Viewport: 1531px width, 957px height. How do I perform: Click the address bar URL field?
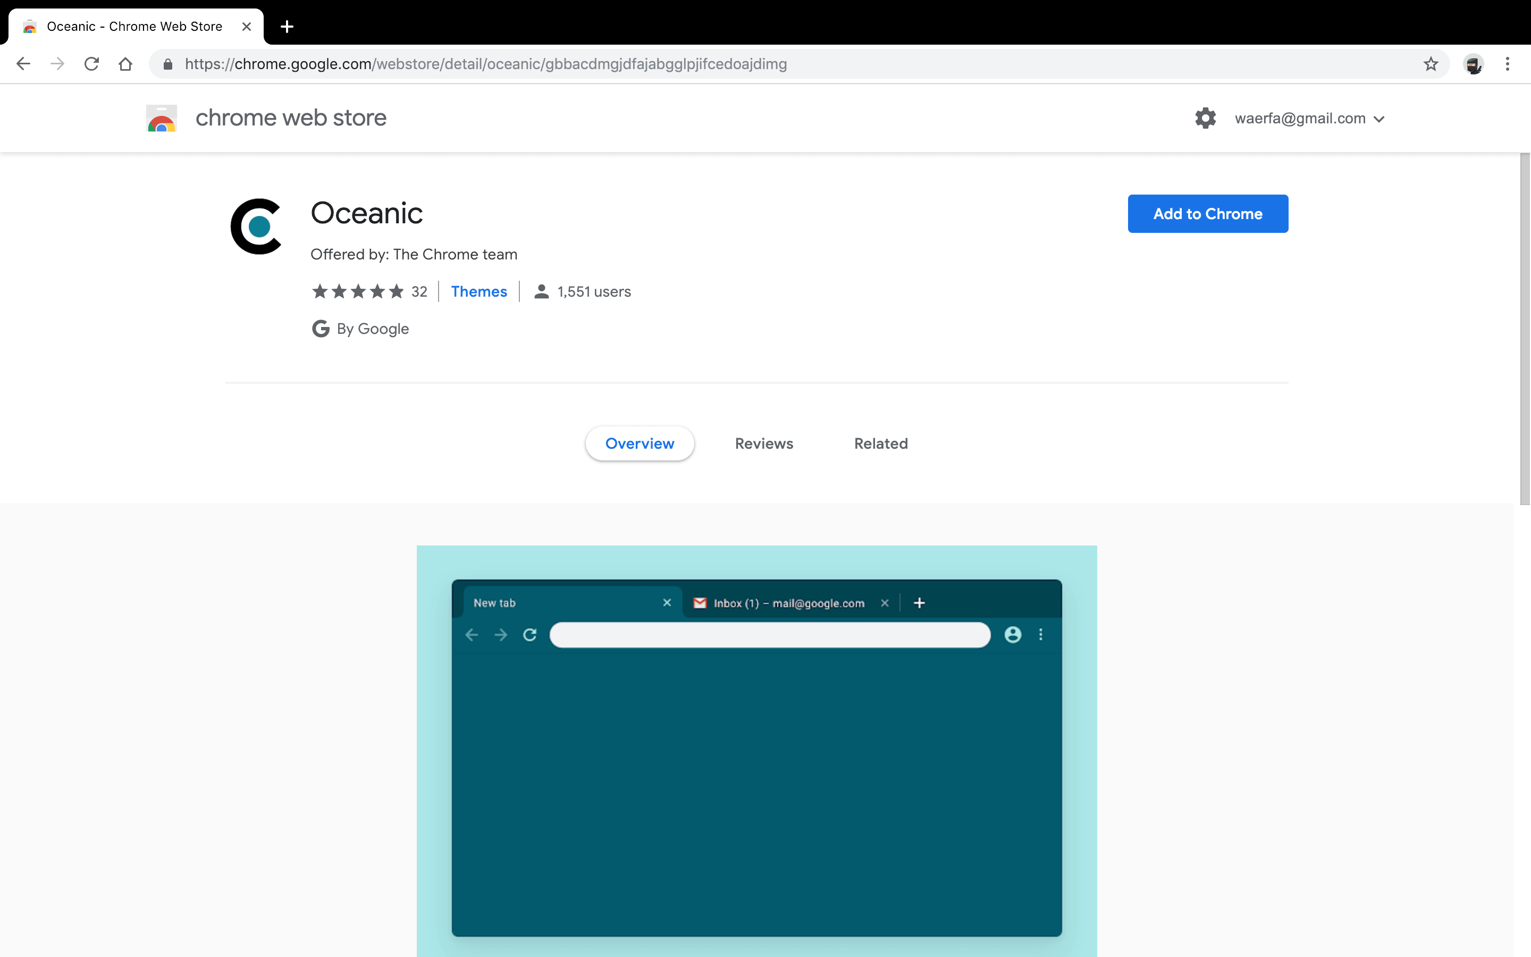798,64
